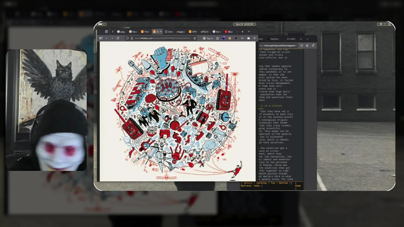Follow the 'Home' link
The width and height of the screenshot is (404, 227).
[x=298, y=186]
